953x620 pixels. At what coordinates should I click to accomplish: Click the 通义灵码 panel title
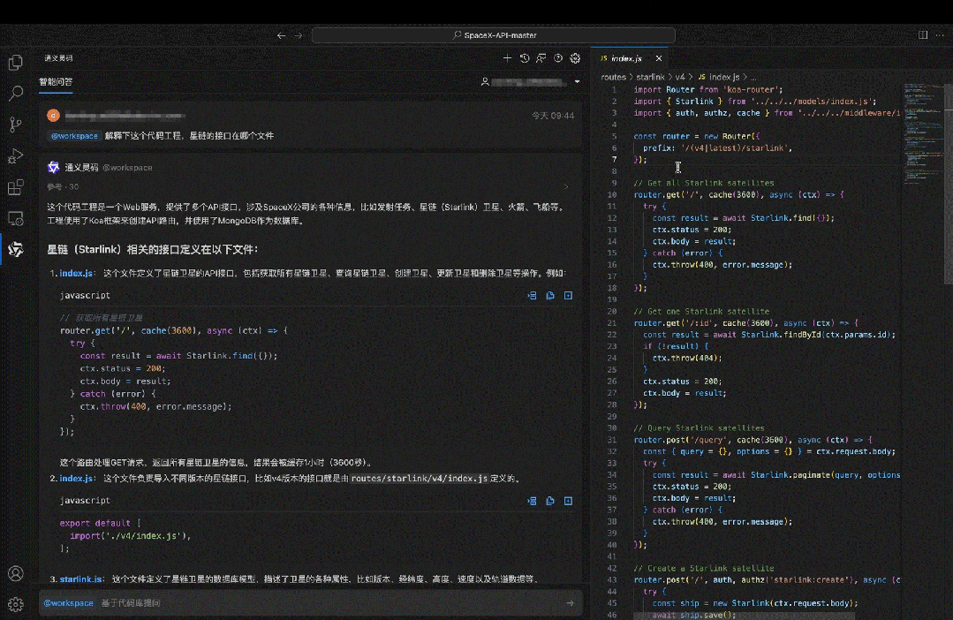[58, 58]
